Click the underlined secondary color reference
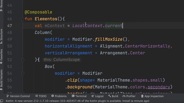This screenshot has height=103, width=184. coord(159,87)
